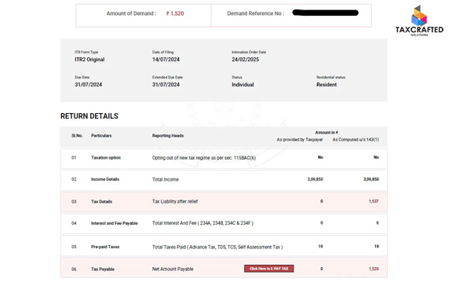The image size is (449, 286).
Task: Click the Reporting Heads column header
Action: [x=168, y=136]
